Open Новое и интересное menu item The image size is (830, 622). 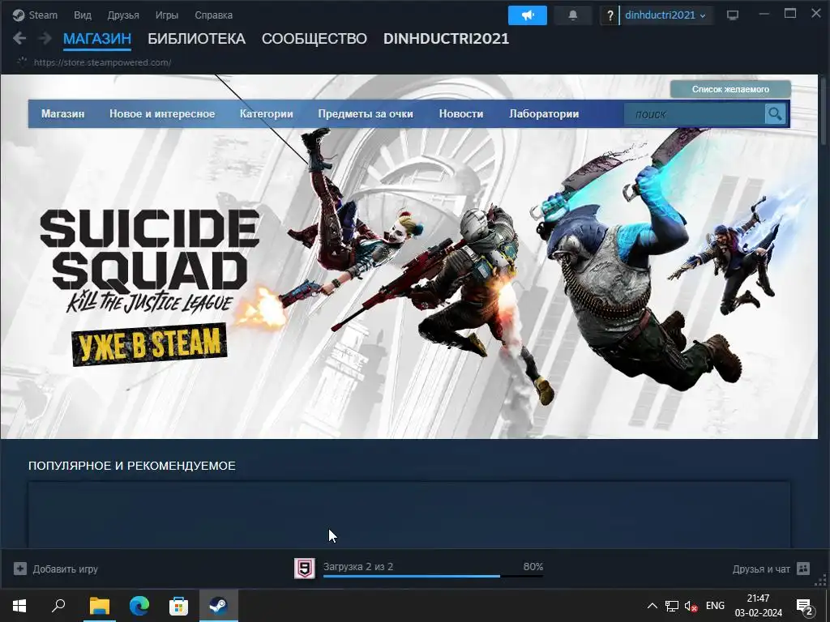(x=162, y=113)
